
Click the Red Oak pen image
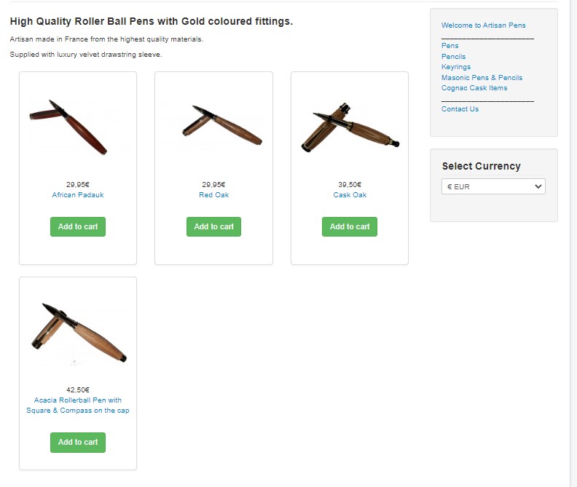pyautogui.click(x=221, y=126)
